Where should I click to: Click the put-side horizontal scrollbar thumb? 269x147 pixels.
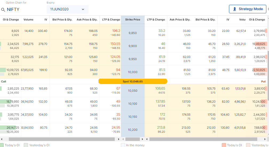tap(203, 139)
